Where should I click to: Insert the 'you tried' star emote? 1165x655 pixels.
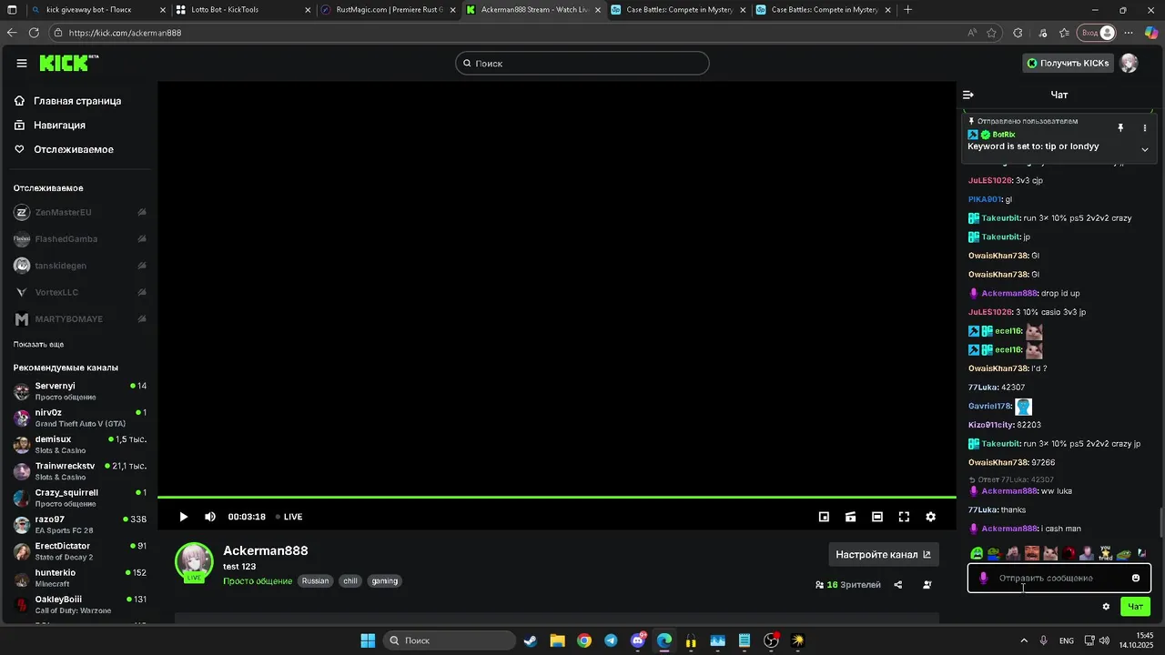click(x=1105, y=553)
